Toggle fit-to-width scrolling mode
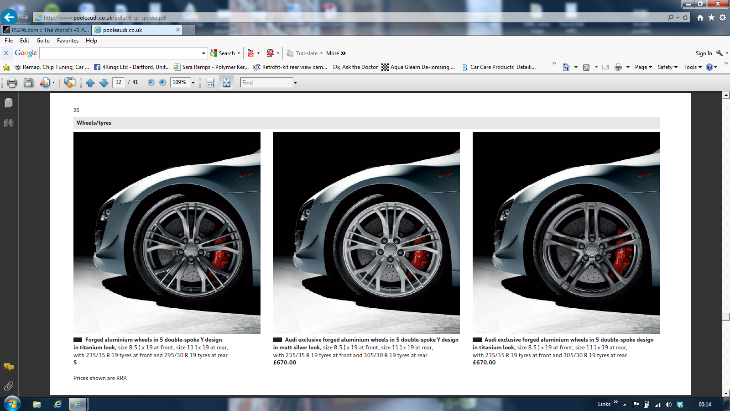 [210, 83]
